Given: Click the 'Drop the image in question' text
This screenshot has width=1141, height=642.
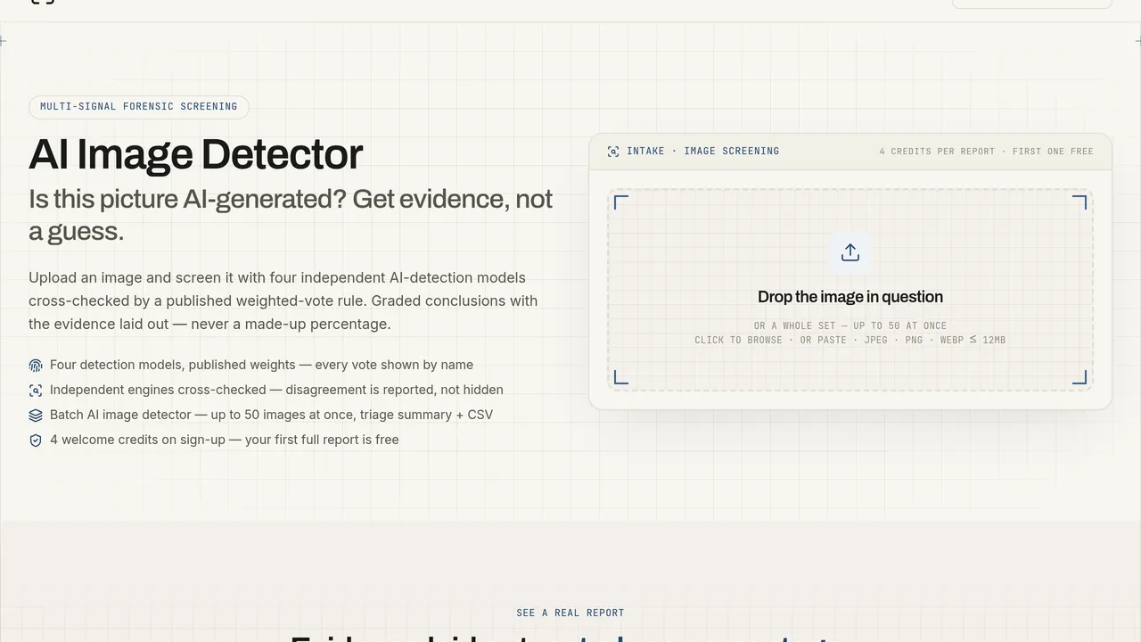Looking at the screenshot, I should tap(850, 297).
